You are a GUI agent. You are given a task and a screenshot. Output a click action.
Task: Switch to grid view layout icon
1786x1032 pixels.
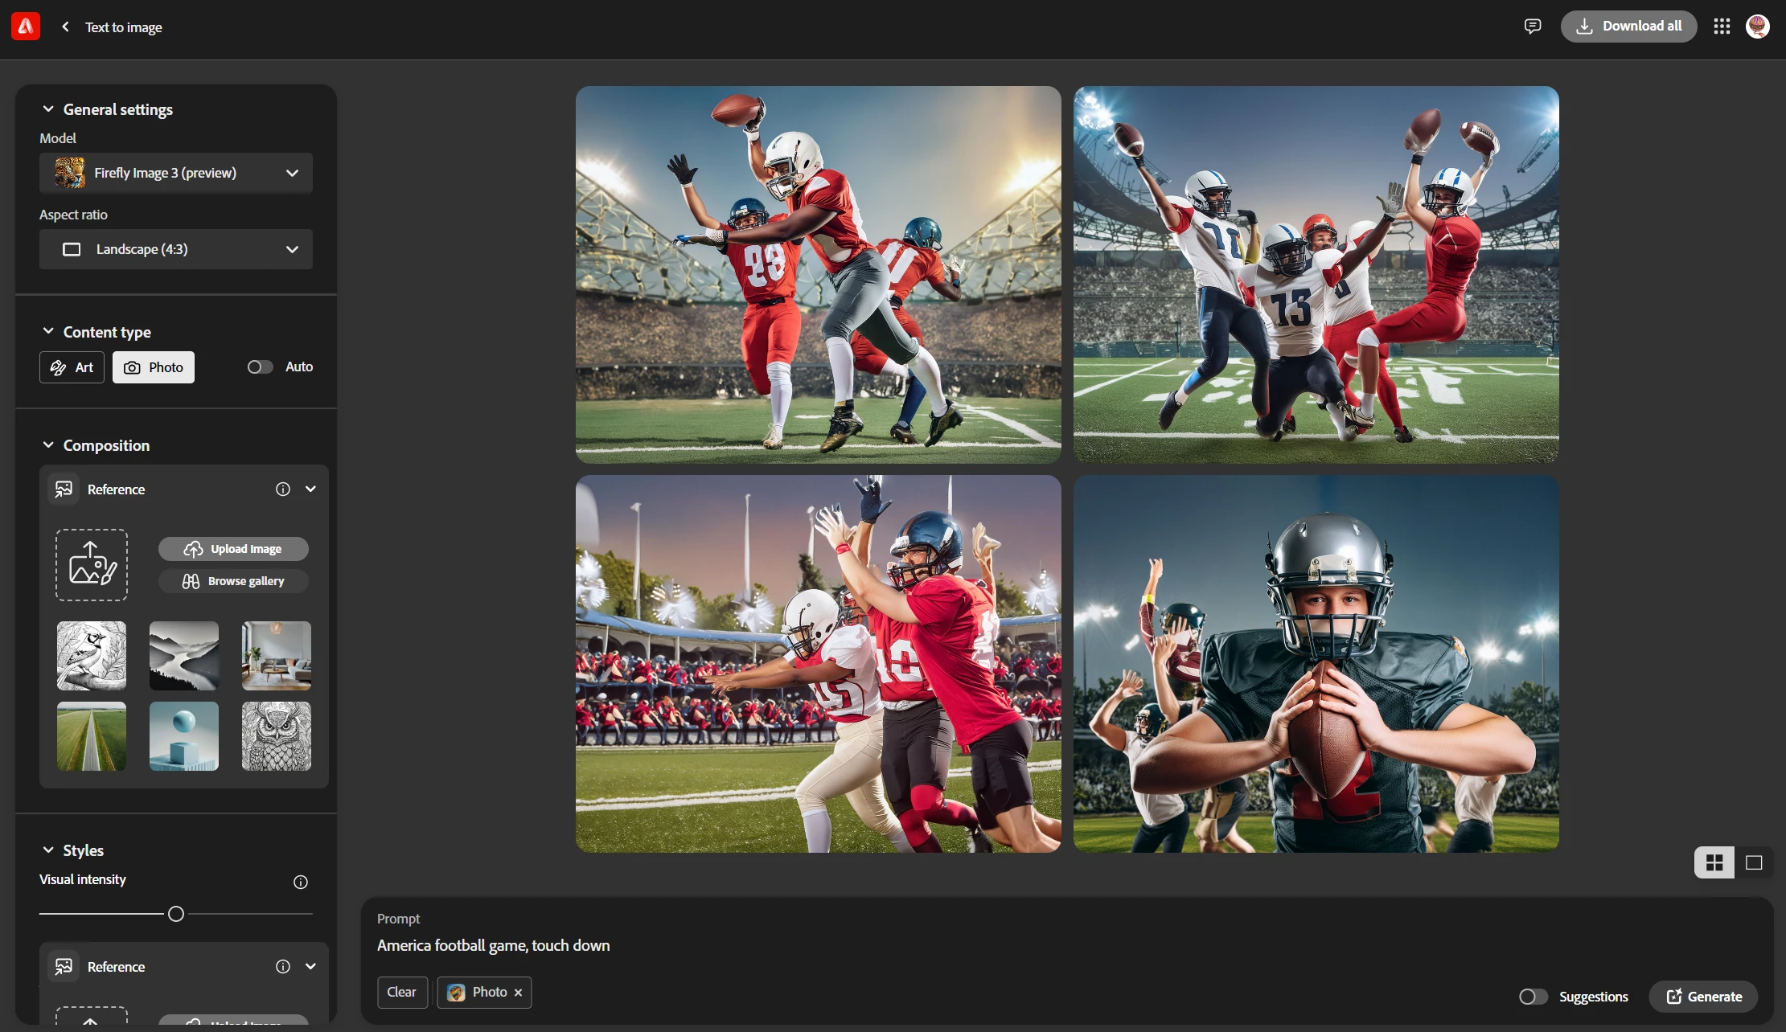pos(1714,862)
